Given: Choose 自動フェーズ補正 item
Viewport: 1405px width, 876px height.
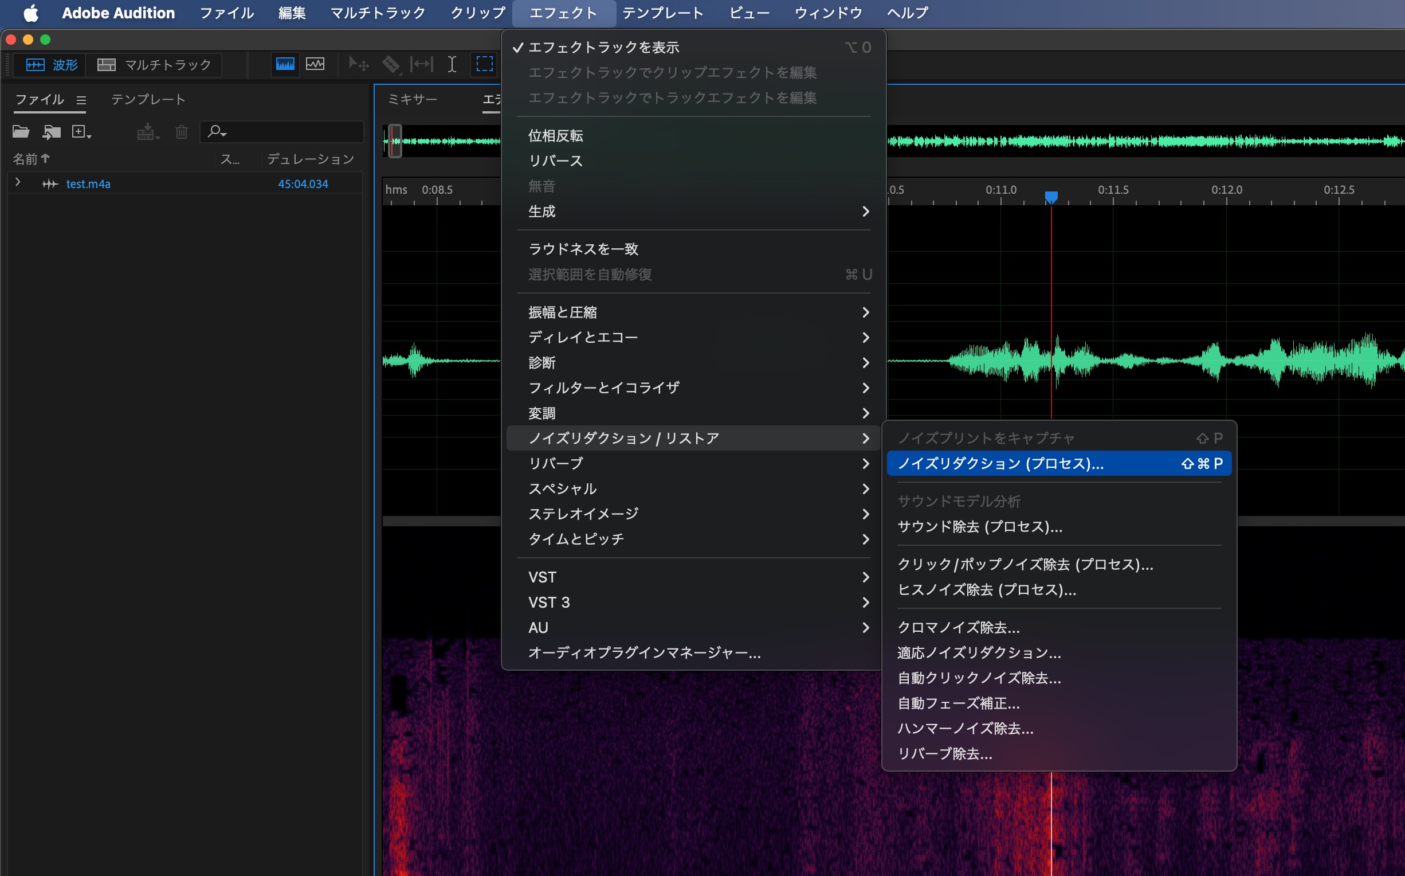Looking at the screenshot, I should pyautogui.click(x=1059, y=703).
